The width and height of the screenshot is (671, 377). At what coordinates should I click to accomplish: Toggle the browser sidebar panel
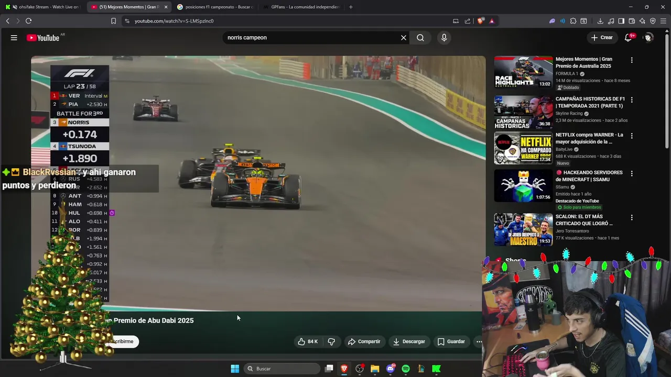621,21
